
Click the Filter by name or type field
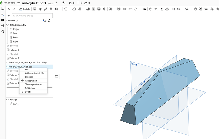pos(32,16)
